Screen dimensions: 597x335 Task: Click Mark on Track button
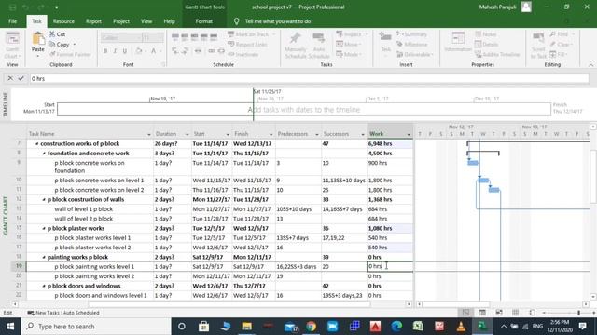[251, 34]
